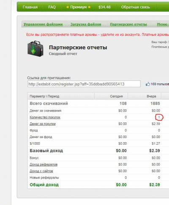Screen dimensions: 169x205
Task: Click the Вчера column header
Action: point(151,96)
